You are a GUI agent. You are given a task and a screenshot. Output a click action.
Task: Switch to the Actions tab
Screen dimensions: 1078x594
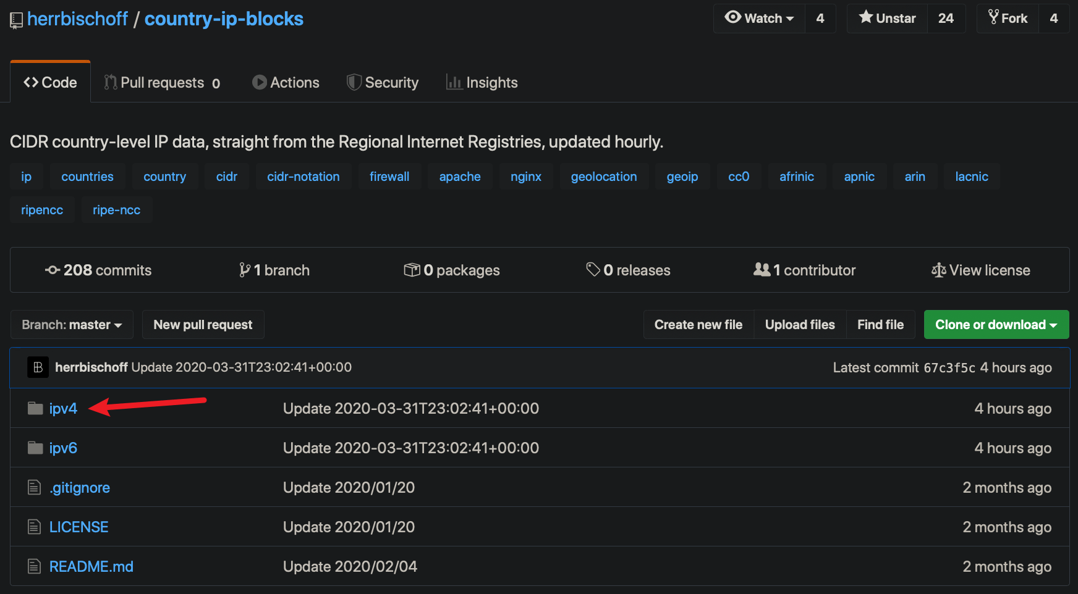(x=286, y=83)
